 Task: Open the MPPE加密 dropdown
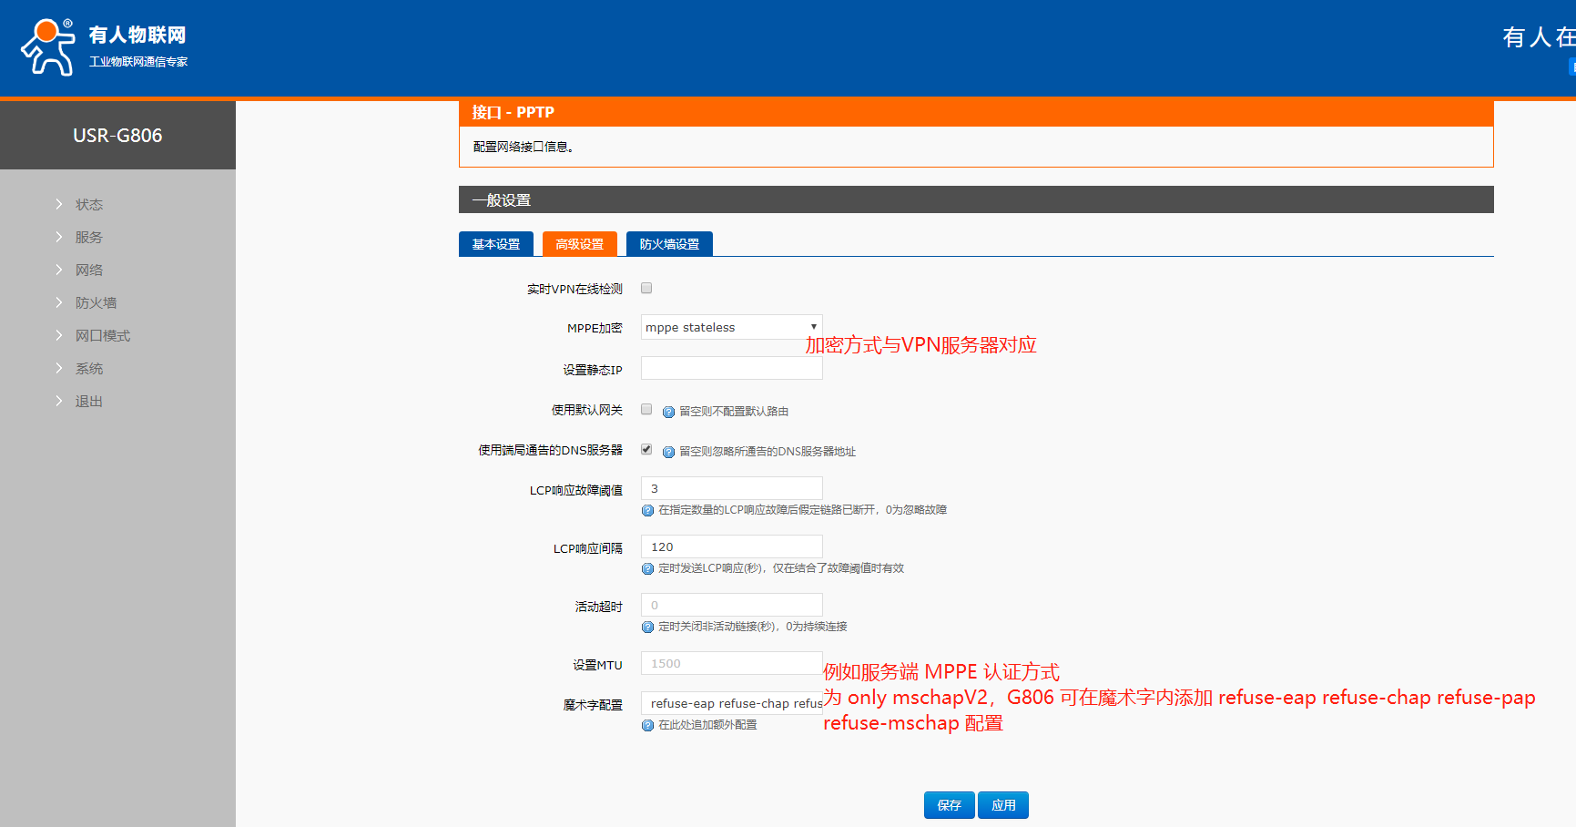tap(731, 328)
